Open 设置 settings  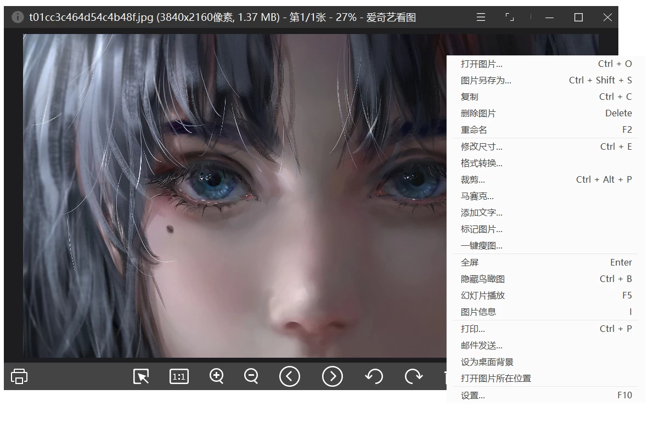click(x=472, y=395)
